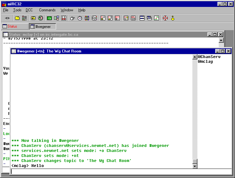Click the DCC Chat icon
Screen dimensions: 235x178
pos(110,18)
